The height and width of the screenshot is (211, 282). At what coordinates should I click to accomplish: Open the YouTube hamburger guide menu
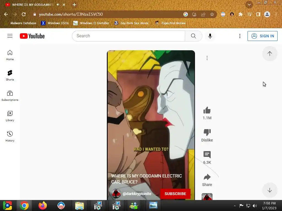tap(10, 36)
